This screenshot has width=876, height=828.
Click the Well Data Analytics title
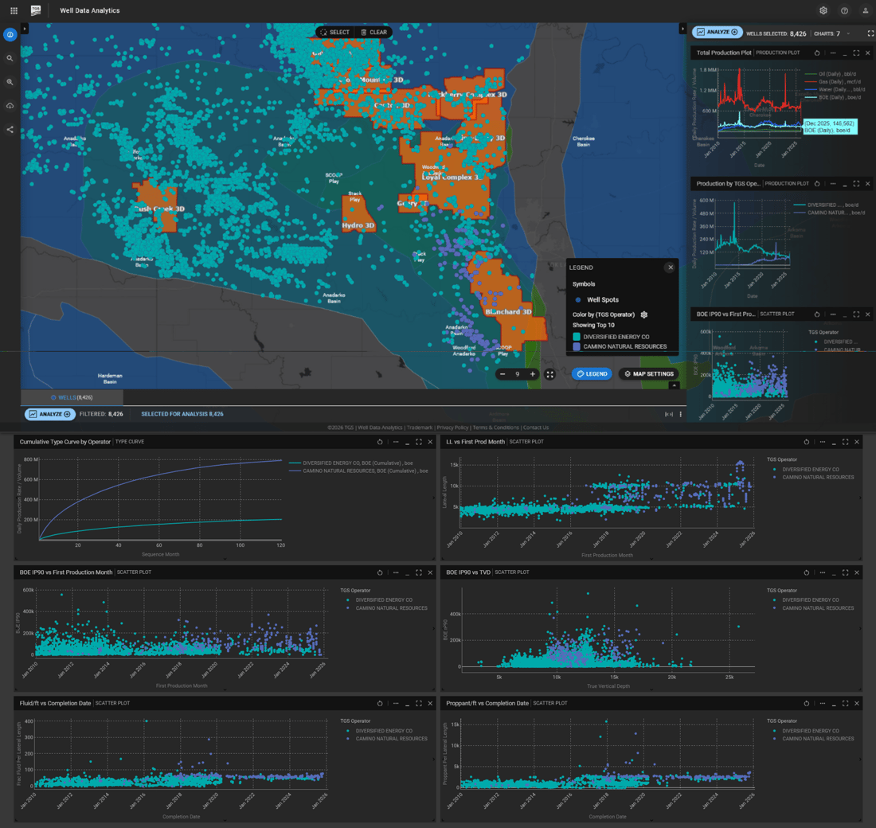(x=90, y=10)
